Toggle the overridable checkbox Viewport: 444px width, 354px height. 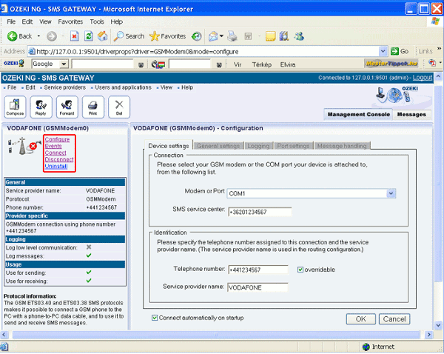(x=300, y=270)
